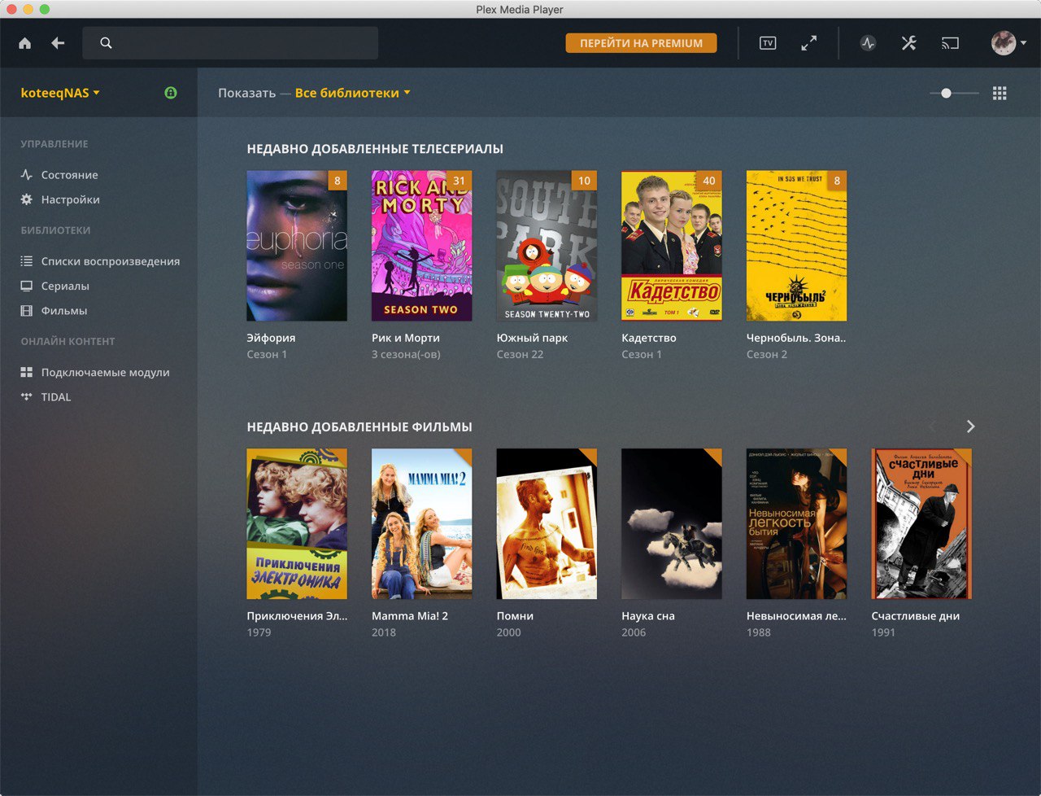Click the Эйфория title link
This screenshot has width=1041, height=796.
[x=271, y=338]
